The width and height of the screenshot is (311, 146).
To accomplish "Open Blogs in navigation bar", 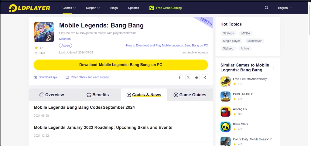I will pos(114,8).
